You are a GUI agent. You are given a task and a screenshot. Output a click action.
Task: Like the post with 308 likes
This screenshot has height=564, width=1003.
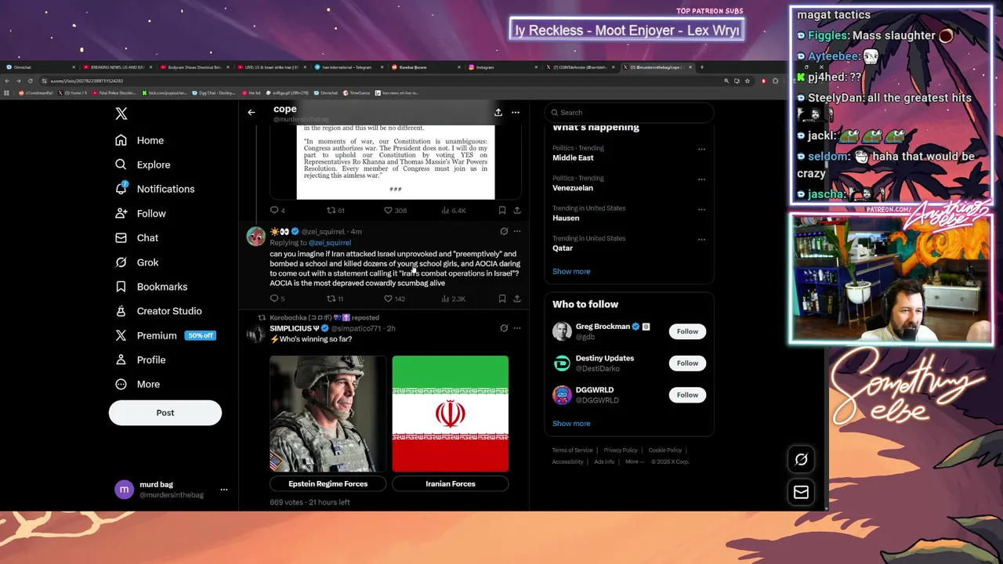[x=395, y=210]
